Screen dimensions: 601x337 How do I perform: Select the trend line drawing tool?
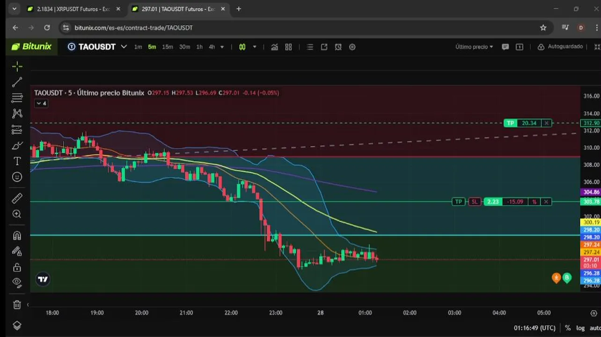pyautogui.click(x=17, y=82)
